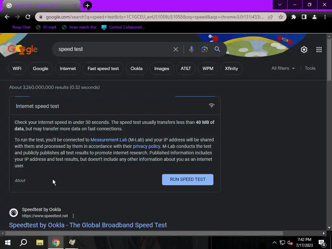Open a new tab with the plus button
Screen dimensions: 332x249
88,6
